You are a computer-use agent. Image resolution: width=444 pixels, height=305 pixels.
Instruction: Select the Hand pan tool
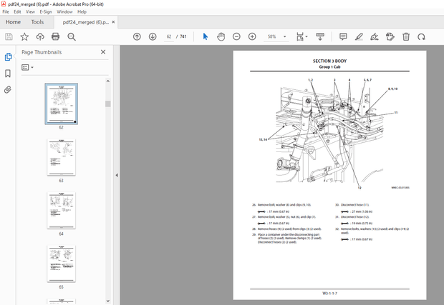click(221, 36)
